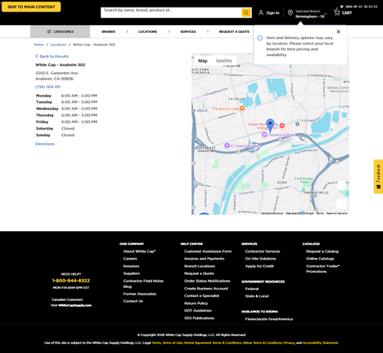This screenshot has width=383, height=353.
Task: Open the Directions link
Action: tap(45, 144)
